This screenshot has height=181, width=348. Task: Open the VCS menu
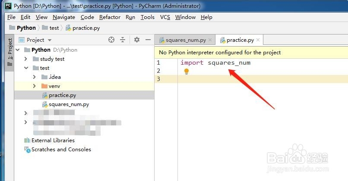[165, 17]
